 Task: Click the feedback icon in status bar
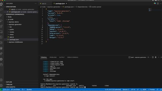coord(157,89)
